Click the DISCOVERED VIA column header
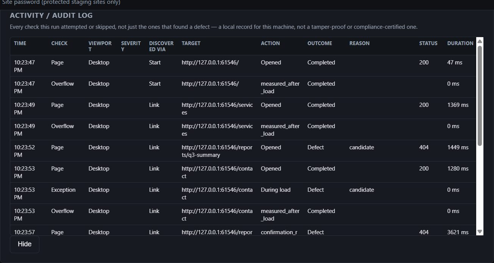This screenshot has width=494, height=263. (161, 46)
